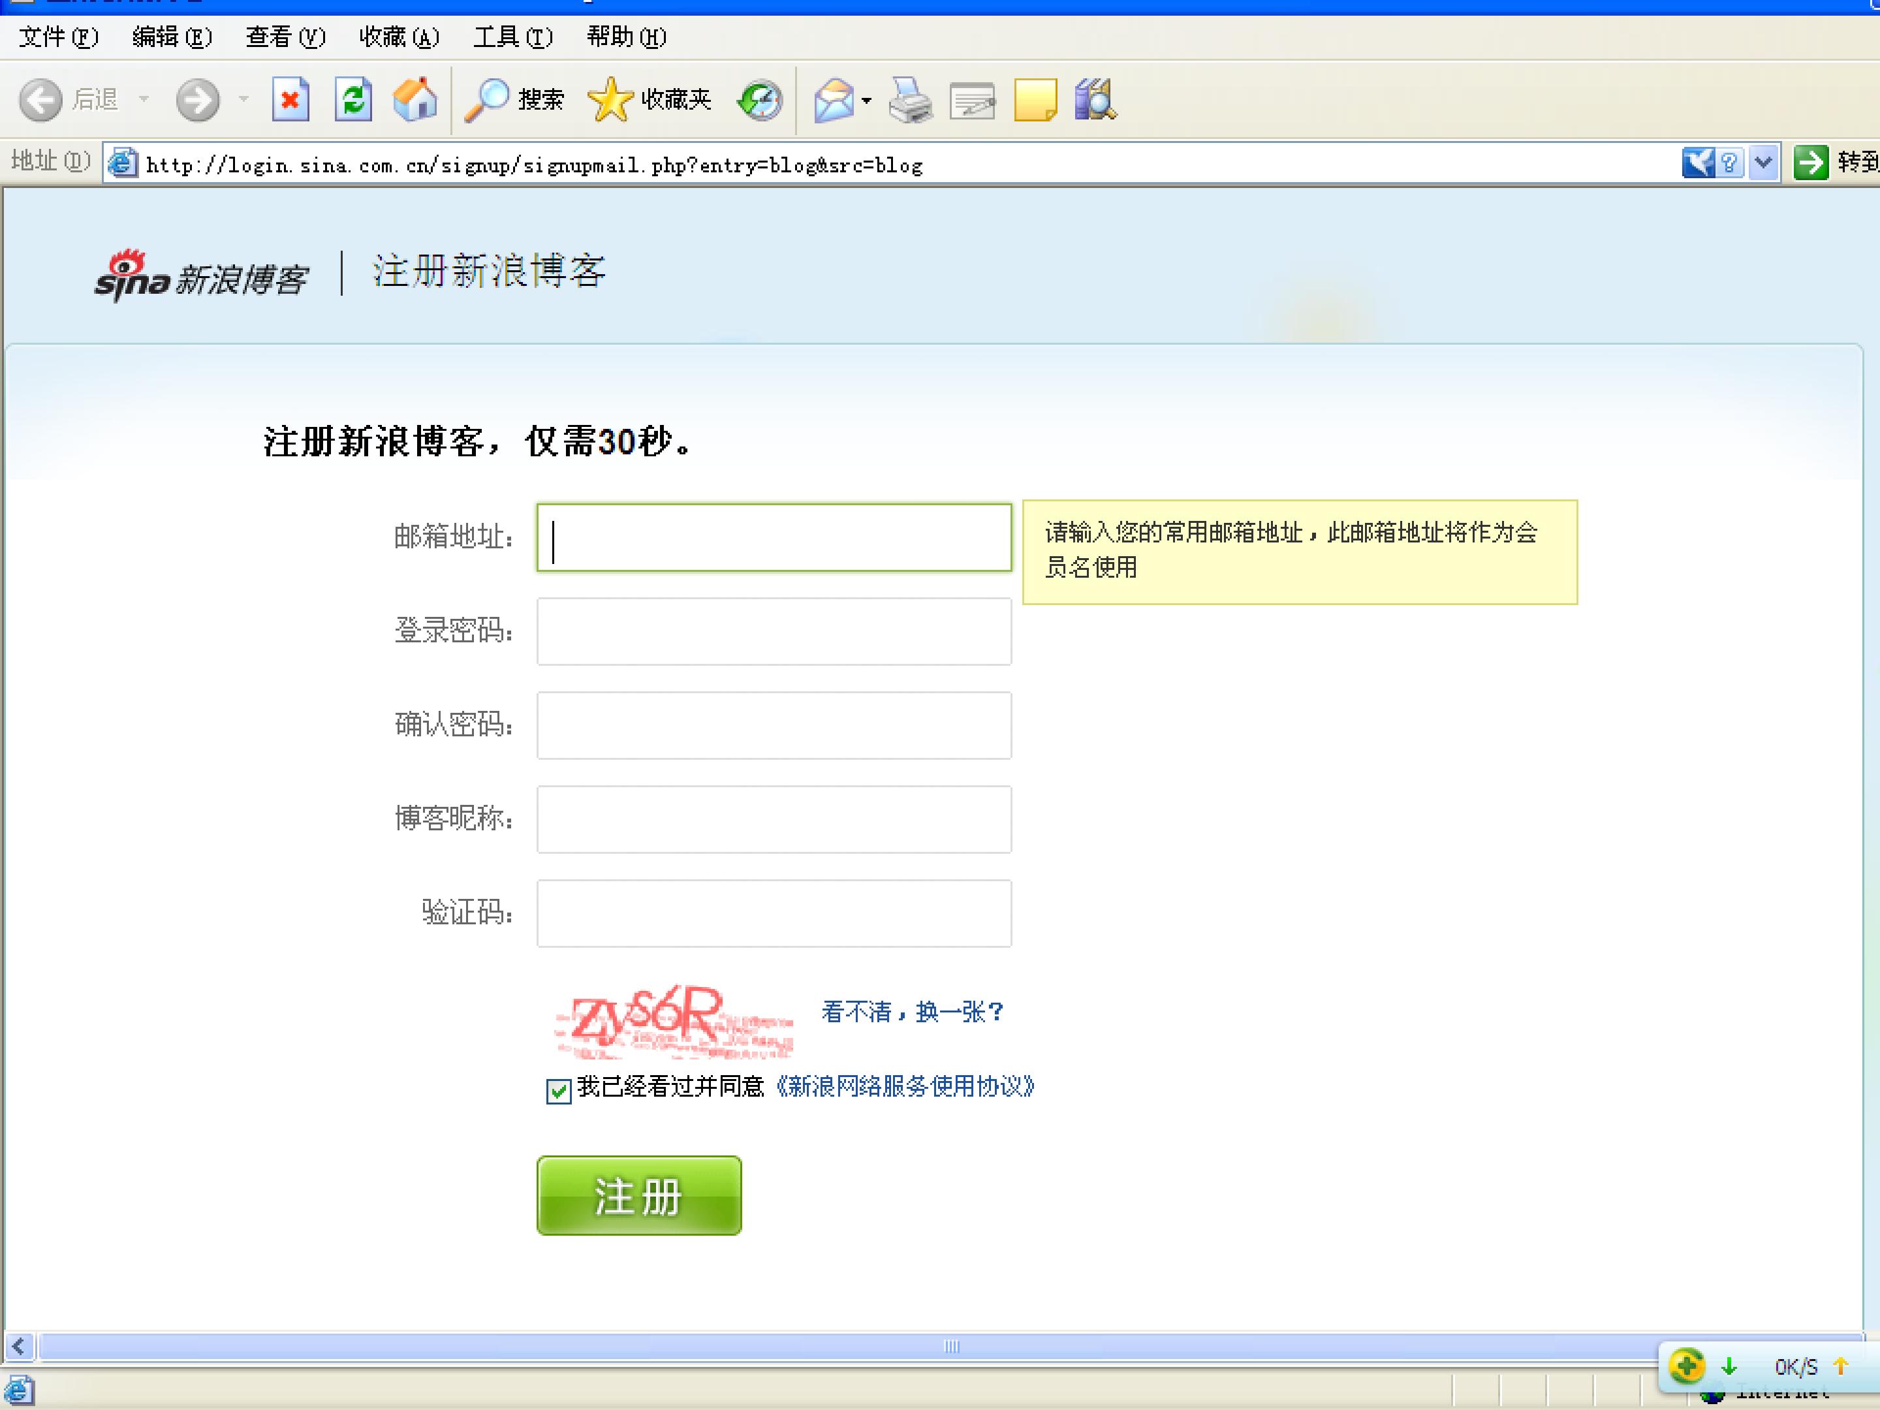Click the horizontal scrollbar thumb

tap(950, 1346)
